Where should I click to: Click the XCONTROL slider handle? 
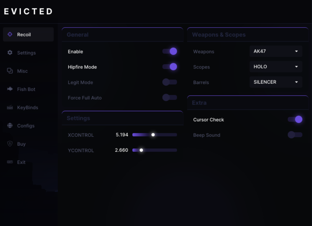153,135
